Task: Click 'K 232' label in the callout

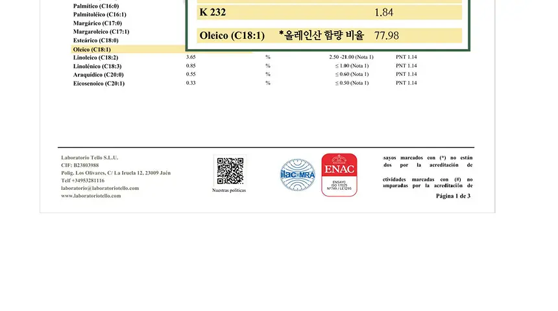Action: click(x=212, y=12)
